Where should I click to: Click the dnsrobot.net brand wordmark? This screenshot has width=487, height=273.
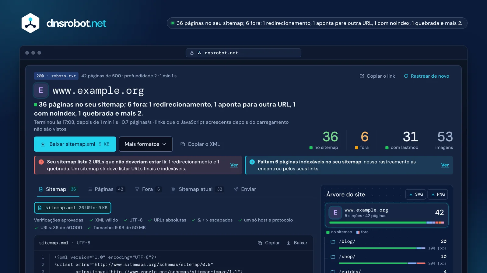[x=76, y=23]
